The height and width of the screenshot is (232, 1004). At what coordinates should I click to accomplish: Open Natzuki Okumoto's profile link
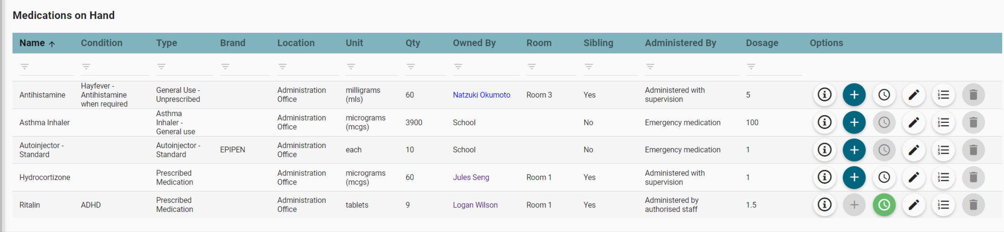[x=481, y=95]
